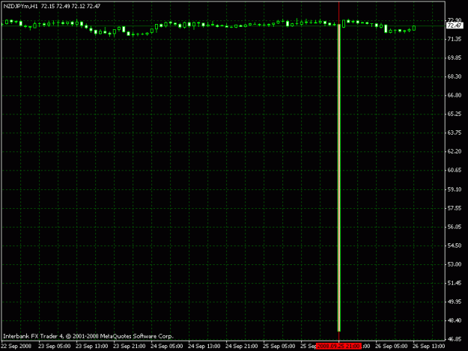The width and height of the screenshot is (468, 351).
Task: Click the 25 Sep 05:00 time label
Action: (x=279, y=347)
